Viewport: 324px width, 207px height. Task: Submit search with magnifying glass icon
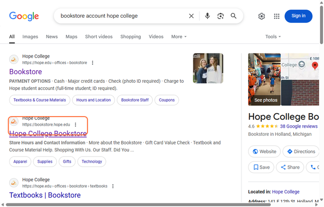pyautogui.click(x=233, y=16)
